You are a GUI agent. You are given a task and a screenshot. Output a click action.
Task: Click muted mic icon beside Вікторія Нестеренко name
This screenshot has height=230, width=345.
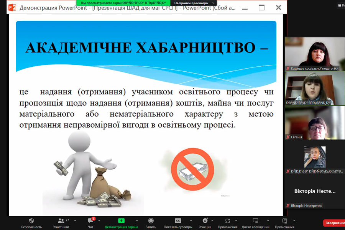[x=288, y=205]
